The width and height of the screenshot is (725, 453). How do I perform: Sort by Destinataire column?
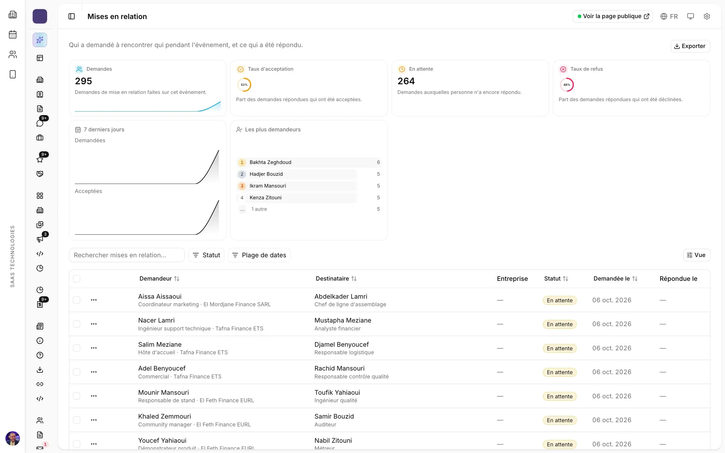click(336, 278)
